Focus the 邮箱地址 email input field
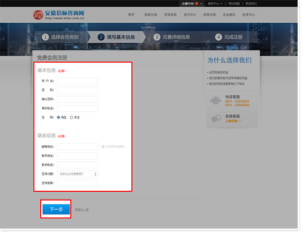The image size is (303, 233). click(78, 146)
